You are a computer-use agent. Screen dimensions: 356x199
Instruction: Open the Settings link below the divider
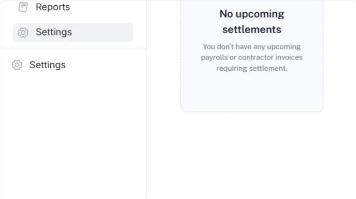48,65
